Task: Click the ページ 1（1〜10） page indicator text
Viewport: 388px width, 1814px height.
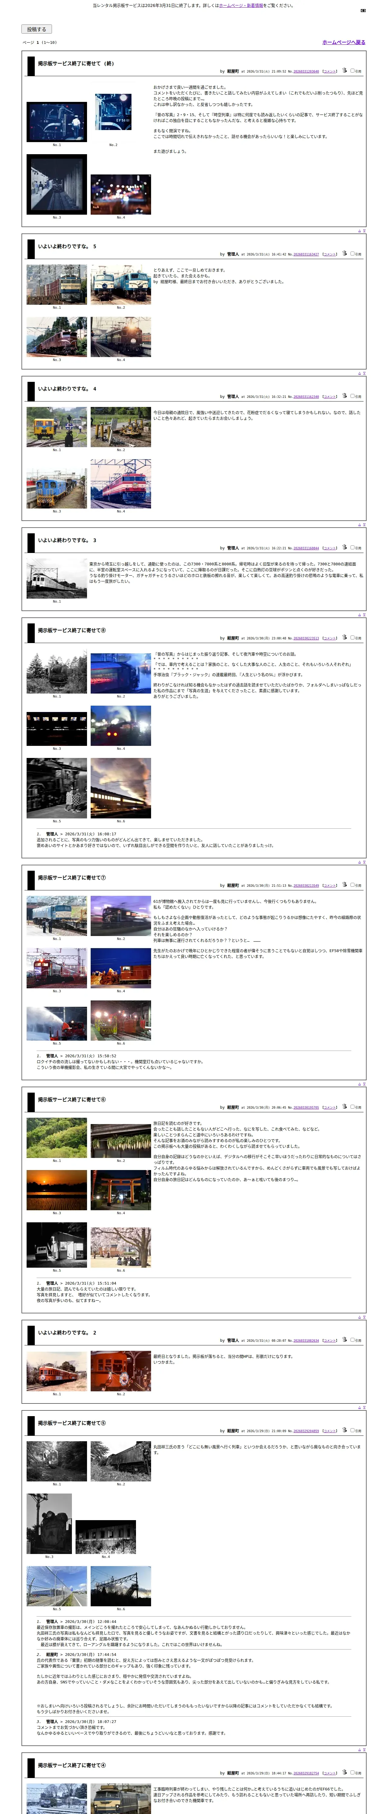Action: 39,42
